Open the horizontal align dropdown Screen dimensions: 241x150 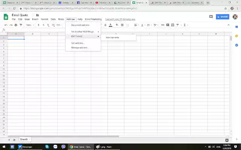(x=136, y=25)
